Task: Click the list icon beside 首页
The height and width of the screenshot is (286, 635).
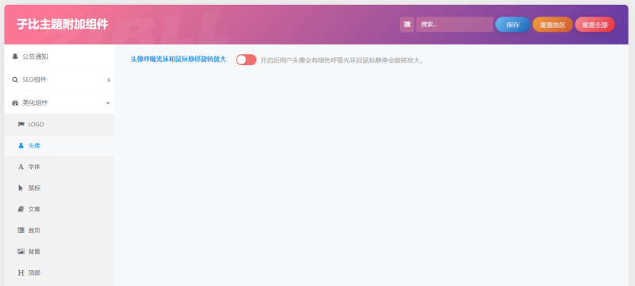Action: 21,230
